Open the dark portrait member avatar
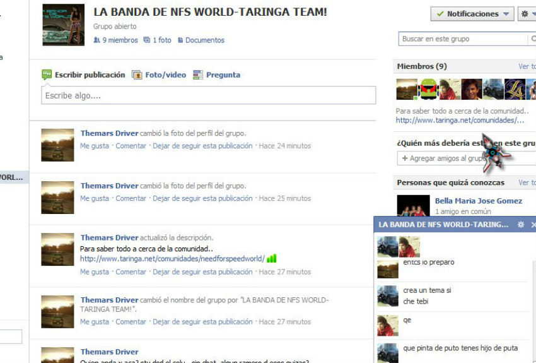The image size is (536, 363). 472,89
